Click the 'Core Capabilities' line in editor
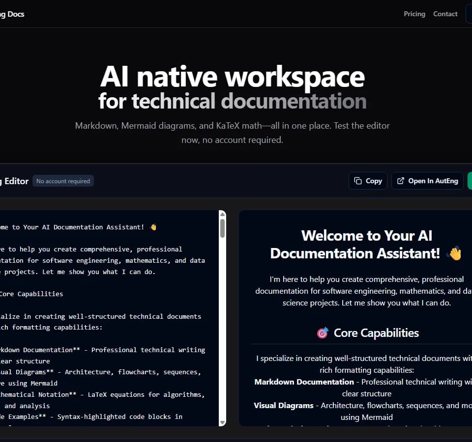Screen dimensions: 472x442 click(x=31, y=294)
